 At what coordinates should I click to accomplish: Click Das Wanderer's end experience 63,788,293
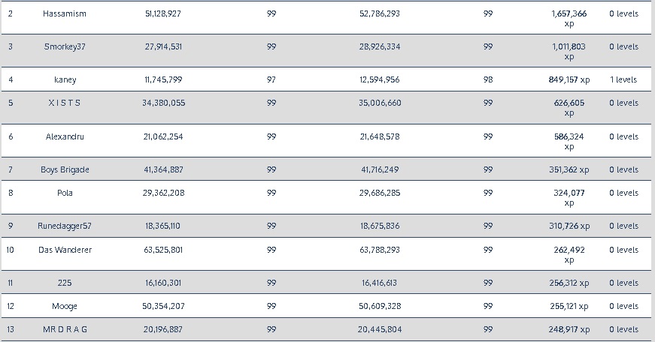click(380, 250)
